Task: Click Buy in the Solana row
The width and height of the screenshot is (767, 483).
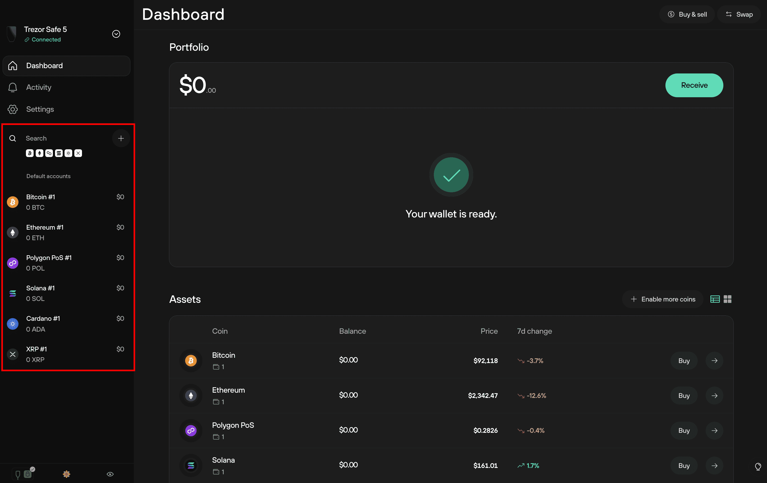Action: coord(684,466)
